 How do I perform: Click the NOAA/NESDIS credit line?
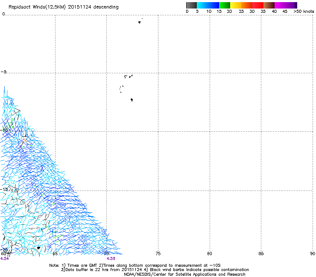[x=184, y=274]
